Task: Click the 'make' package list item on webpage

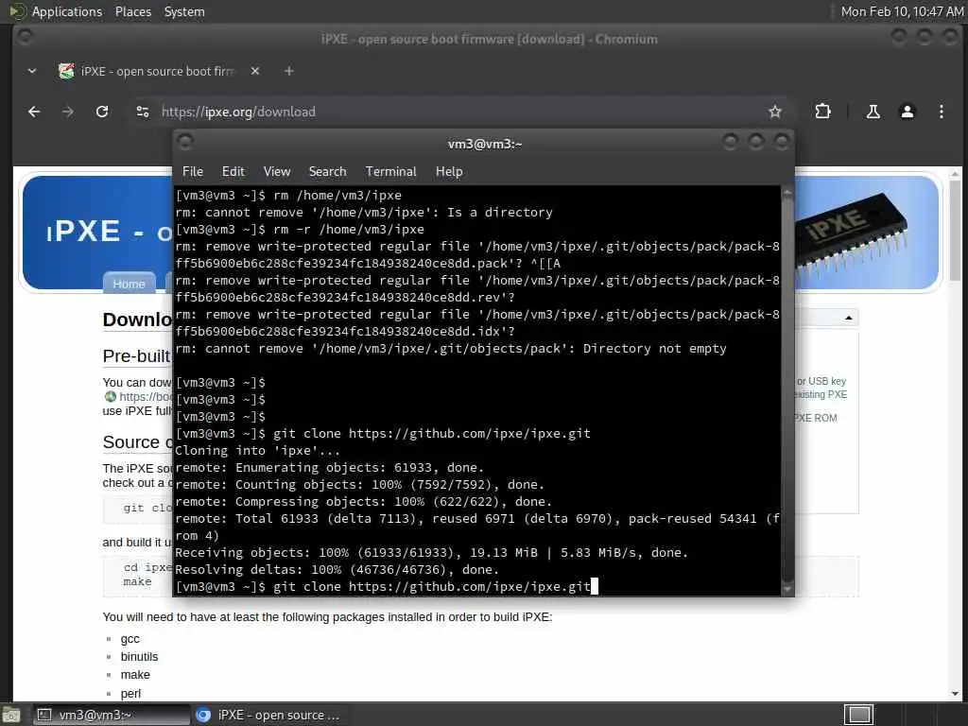Action: (135, 675)
